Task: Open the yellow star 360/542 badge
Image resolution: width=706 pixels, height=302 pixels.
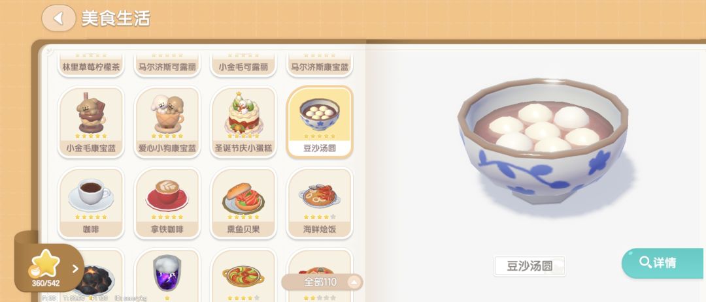Action: (x=46, y=267)
